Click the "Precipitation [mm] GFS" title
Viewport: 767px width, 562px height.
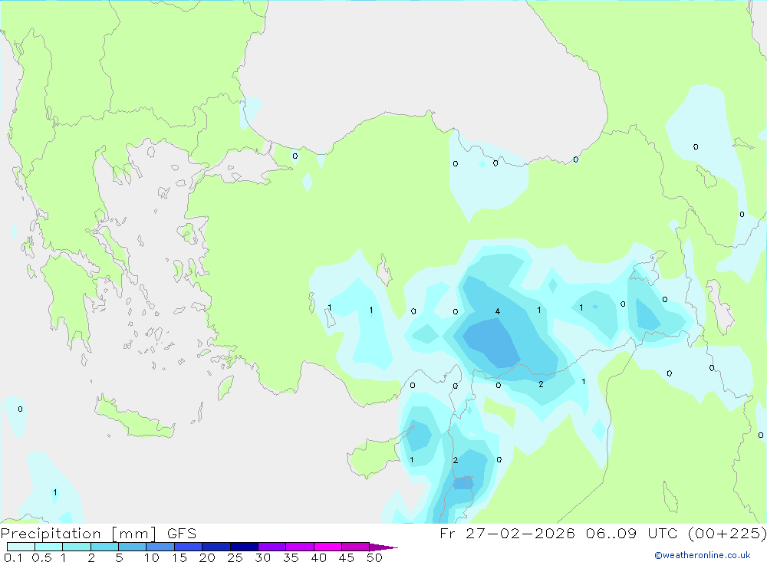[98, 533]
